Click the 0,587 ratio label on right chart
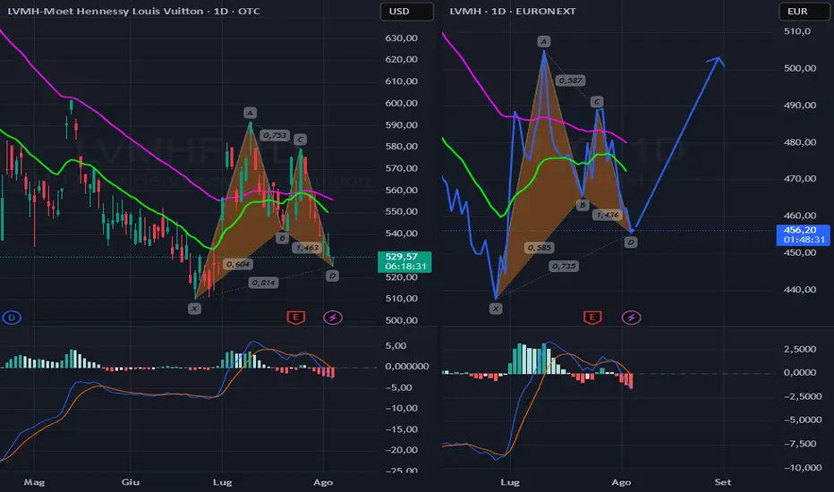 click(570, 81)
